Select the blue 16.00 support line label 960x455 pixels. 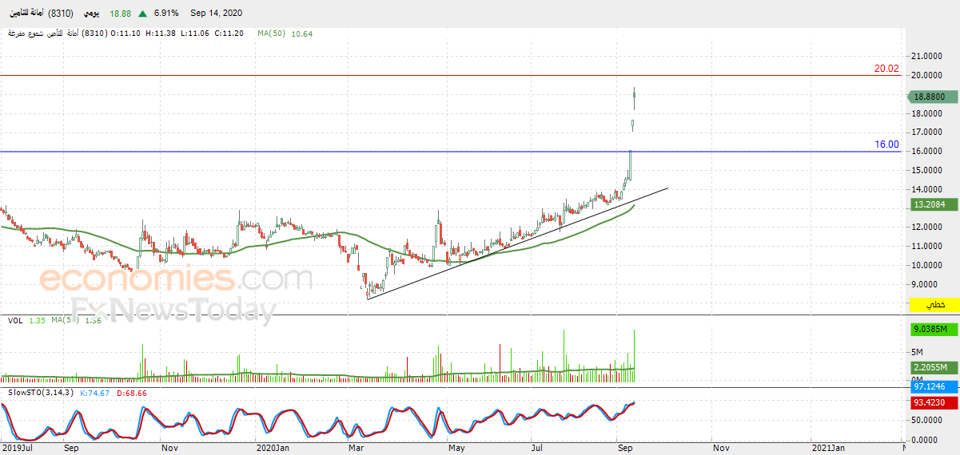click(x=886, y=145)
